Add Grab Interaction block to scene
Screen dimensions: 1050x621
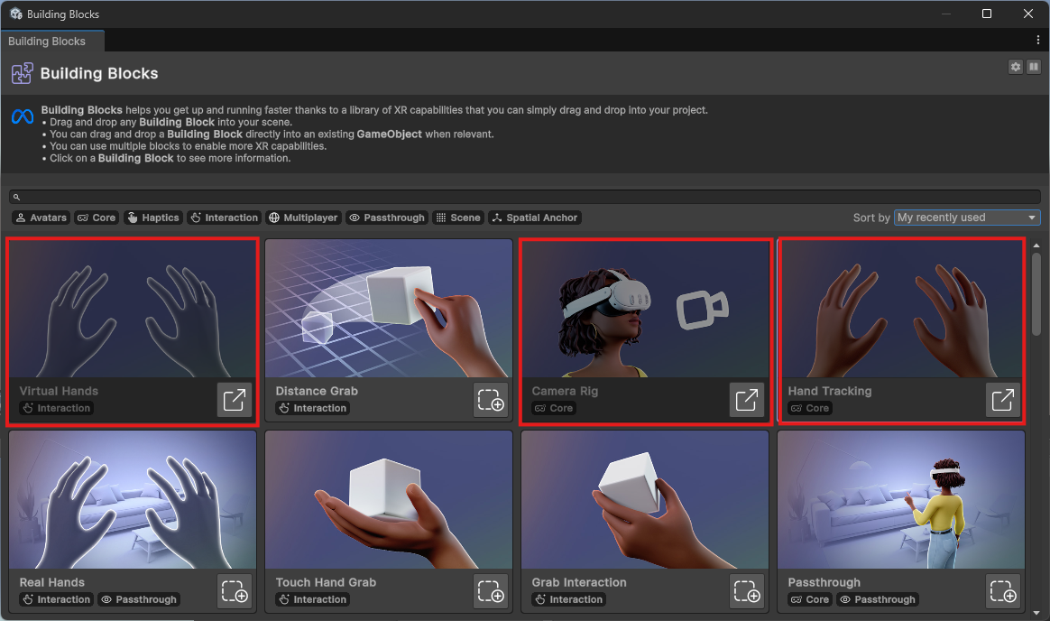click(x=746, y=591)
